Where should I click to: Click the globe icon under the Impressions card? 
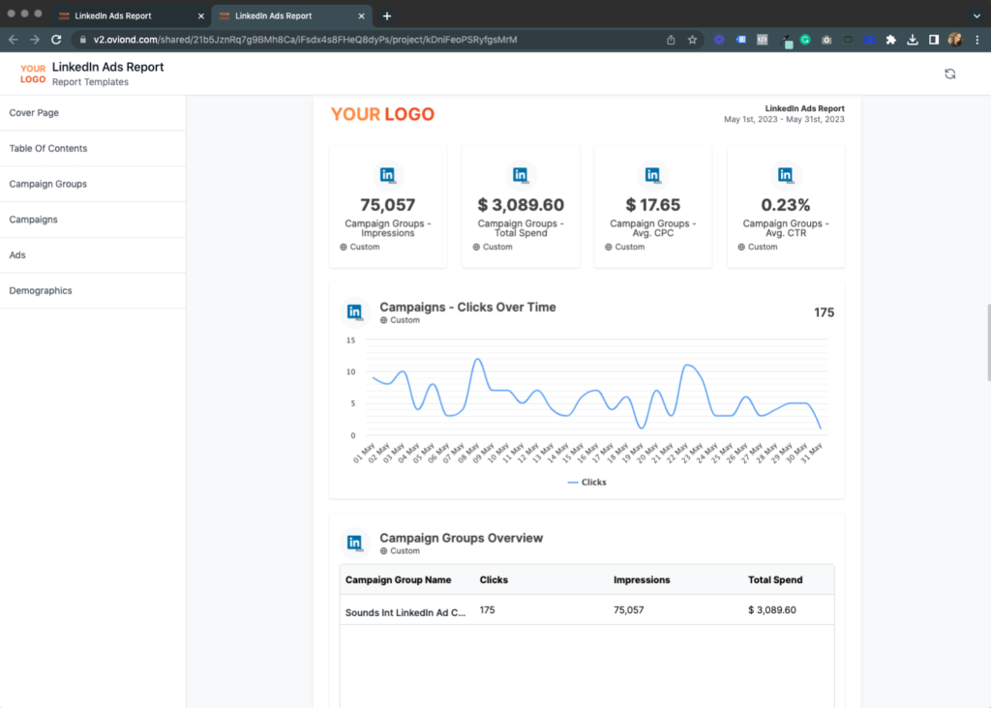(x=344, y=247)
